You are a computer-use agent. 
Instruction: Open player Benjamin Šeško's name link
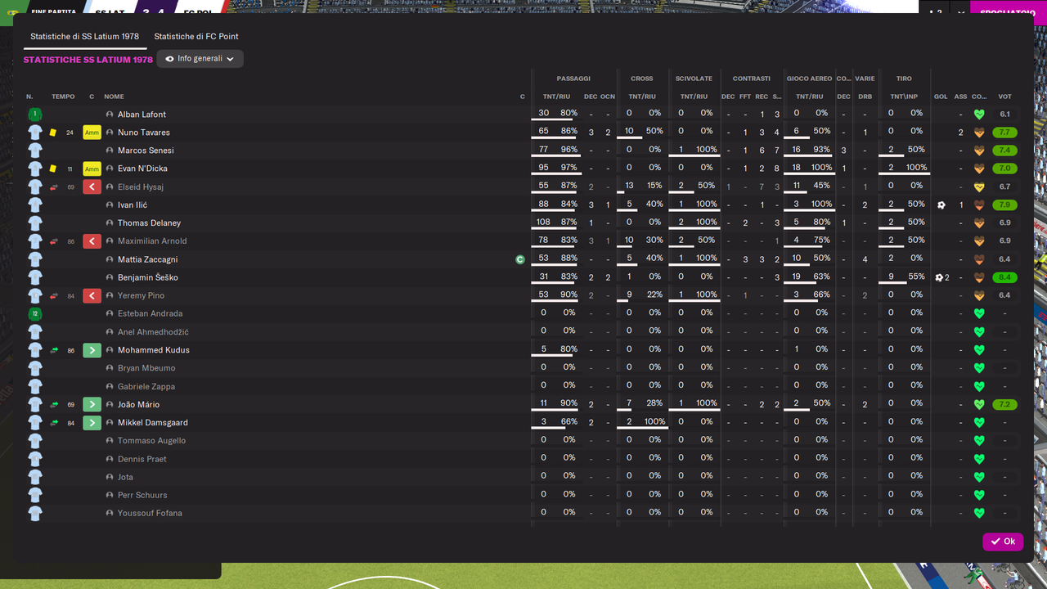tap(147, 277)
